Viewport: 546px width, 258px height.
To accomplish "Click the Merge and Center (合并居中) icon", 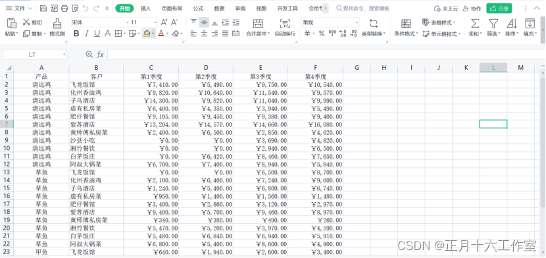I will pyautogui.click(x=258, y=24).
